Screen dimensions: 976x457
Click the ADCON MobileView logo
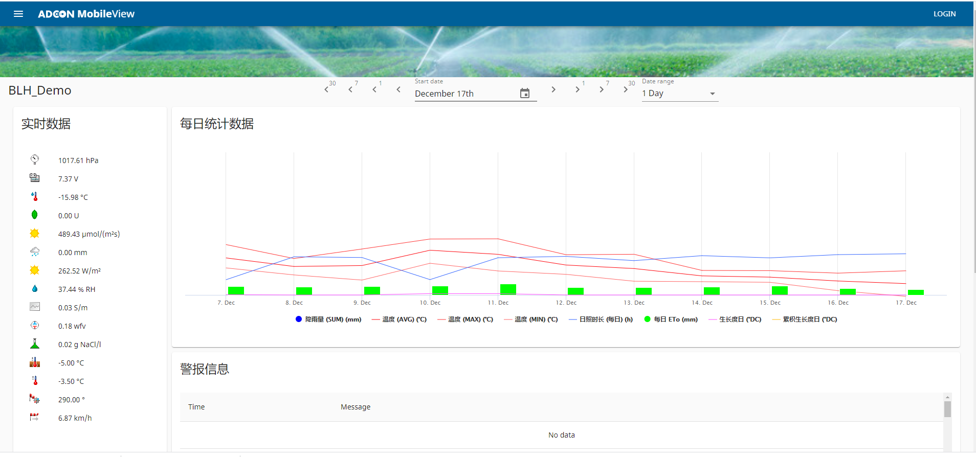pos(86,14)
